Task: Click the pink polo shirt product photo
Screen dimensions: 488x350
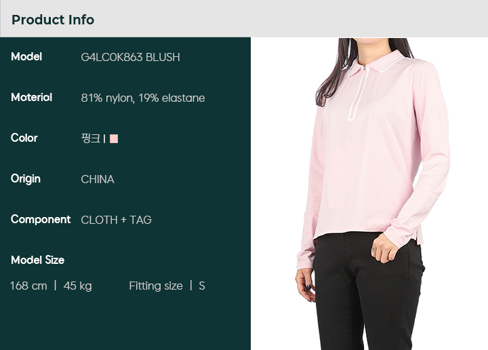Action: (369, 194)
